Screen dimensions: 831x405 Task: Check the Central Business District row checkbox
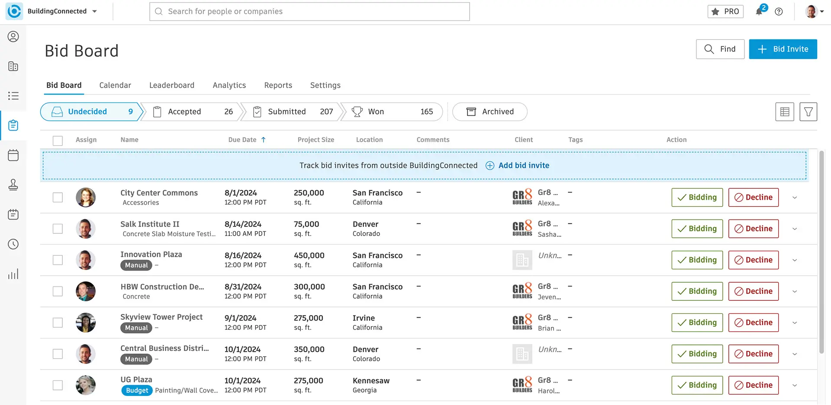point(58,354)
